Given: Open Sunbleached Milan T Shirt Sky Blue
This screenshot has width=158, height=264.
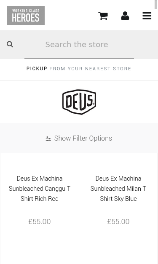Looking at the screenshot, I should click(x=118, y=189).
